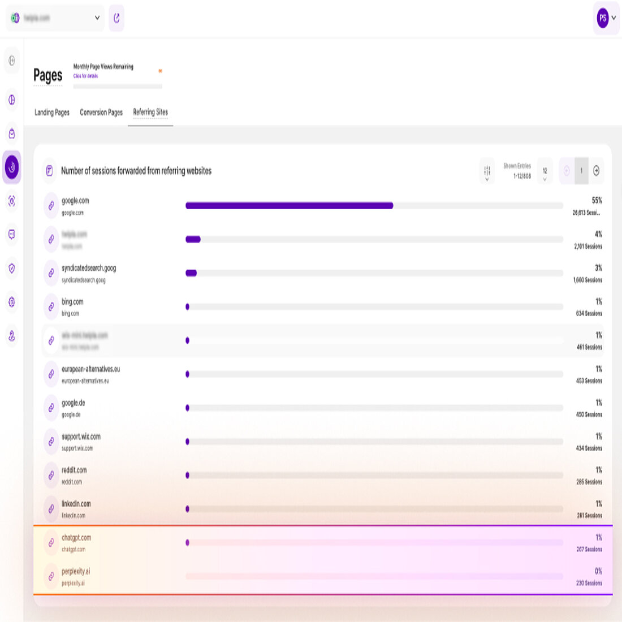
Task: Click the Click for details link
Action: [x=85, y=75]
